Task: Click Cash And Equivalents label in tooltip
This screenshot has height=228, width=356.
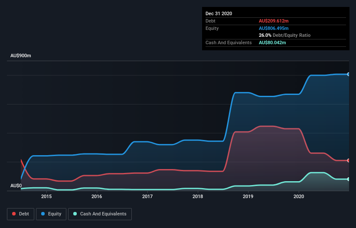Action: coord(229,42)
